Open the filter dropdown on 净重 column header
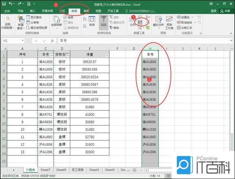 coord(107,56)
